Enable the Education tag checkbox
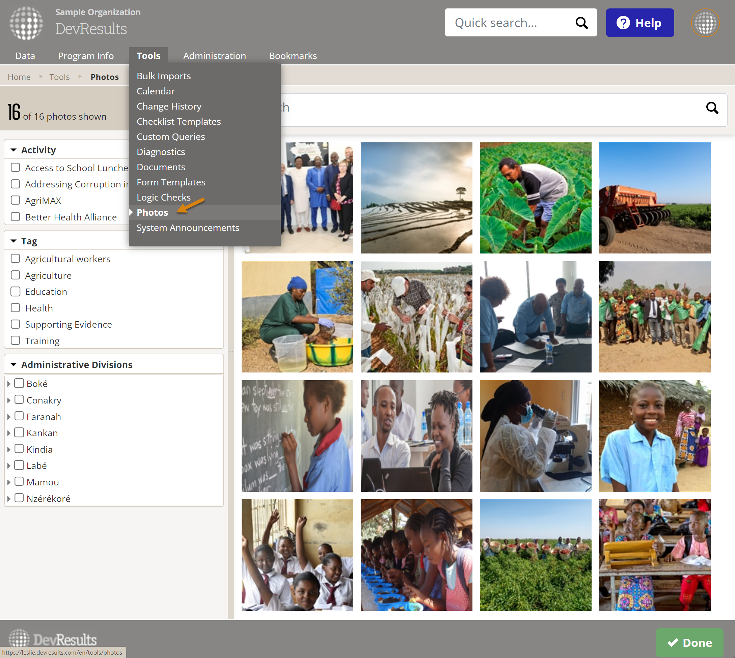This screenshot has width=735, height=658. click(16, 291)
